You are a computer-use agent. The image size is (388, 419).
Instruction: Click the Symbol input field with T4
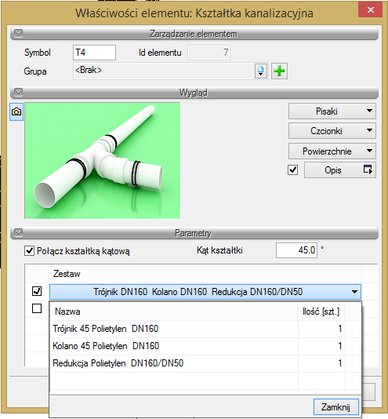[x=94, y=53]
